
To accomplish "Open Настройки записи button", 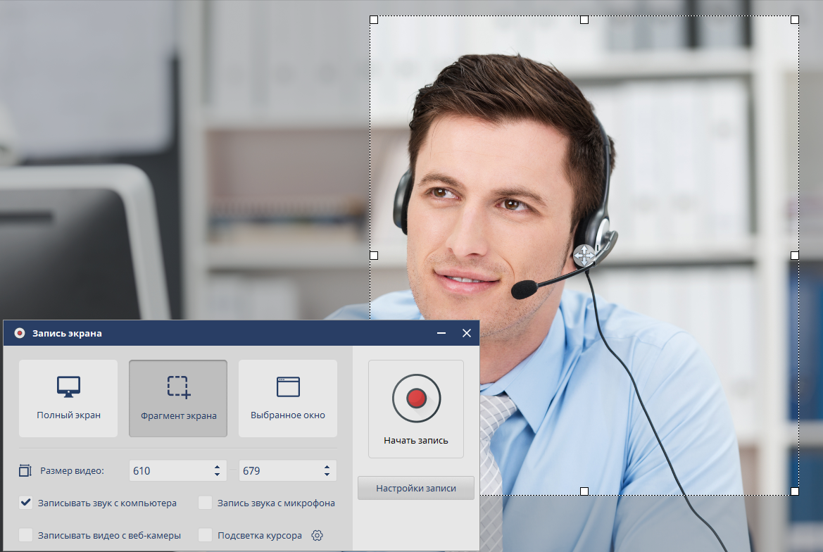I will (416, 488).
